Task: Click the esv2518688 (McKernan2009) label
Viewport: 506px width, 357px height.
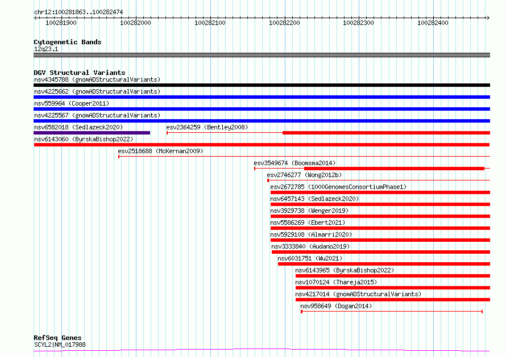Action: (160, 151)
